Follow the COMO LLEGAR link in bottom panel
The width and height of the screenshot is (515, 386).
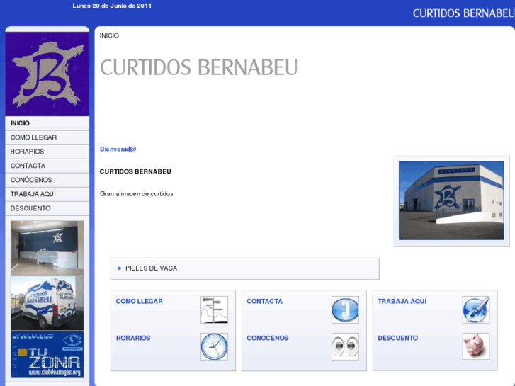point(140,301)
